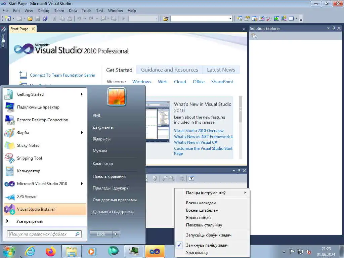Expand the Фарба jump list arrow
The height and width of the screenshot is (258, 344).
82,132
